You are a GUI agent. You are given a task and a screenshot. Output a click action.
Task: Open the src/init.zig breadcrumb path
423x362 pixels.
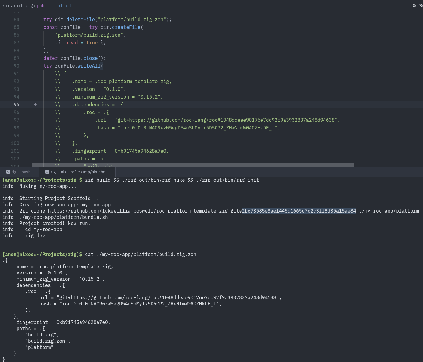point(18,6)
